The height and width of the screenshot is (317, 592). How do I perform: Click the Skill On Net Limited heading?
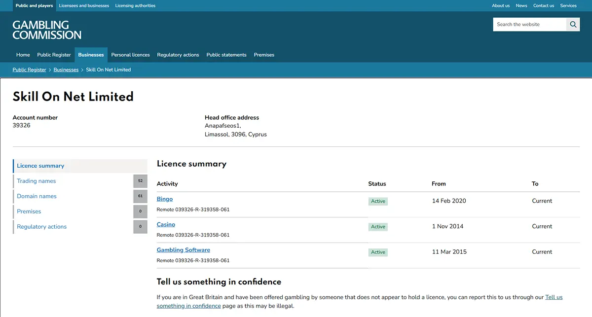(x=73, y=97)
